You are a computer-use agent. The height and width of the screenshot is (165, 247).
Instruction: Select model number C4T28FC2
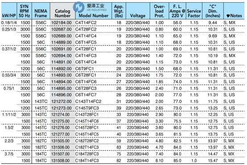click(86, 30)
